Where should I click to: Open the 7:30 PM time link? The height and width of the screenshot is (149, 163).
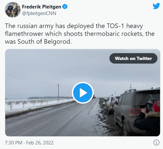tap(13, 143)
